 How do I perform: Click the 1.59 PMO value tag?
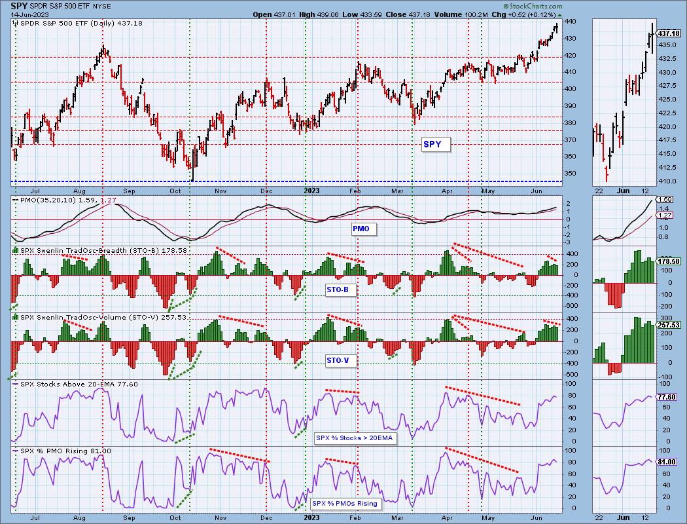664,200
